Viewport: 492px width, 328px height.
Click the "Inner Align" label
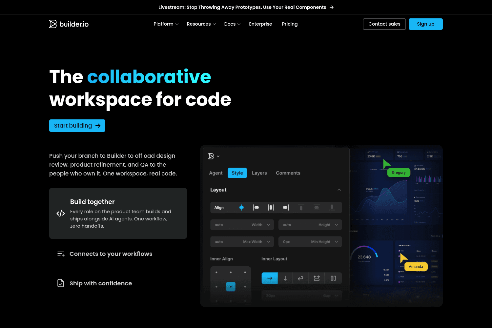[x=221, y=259]
